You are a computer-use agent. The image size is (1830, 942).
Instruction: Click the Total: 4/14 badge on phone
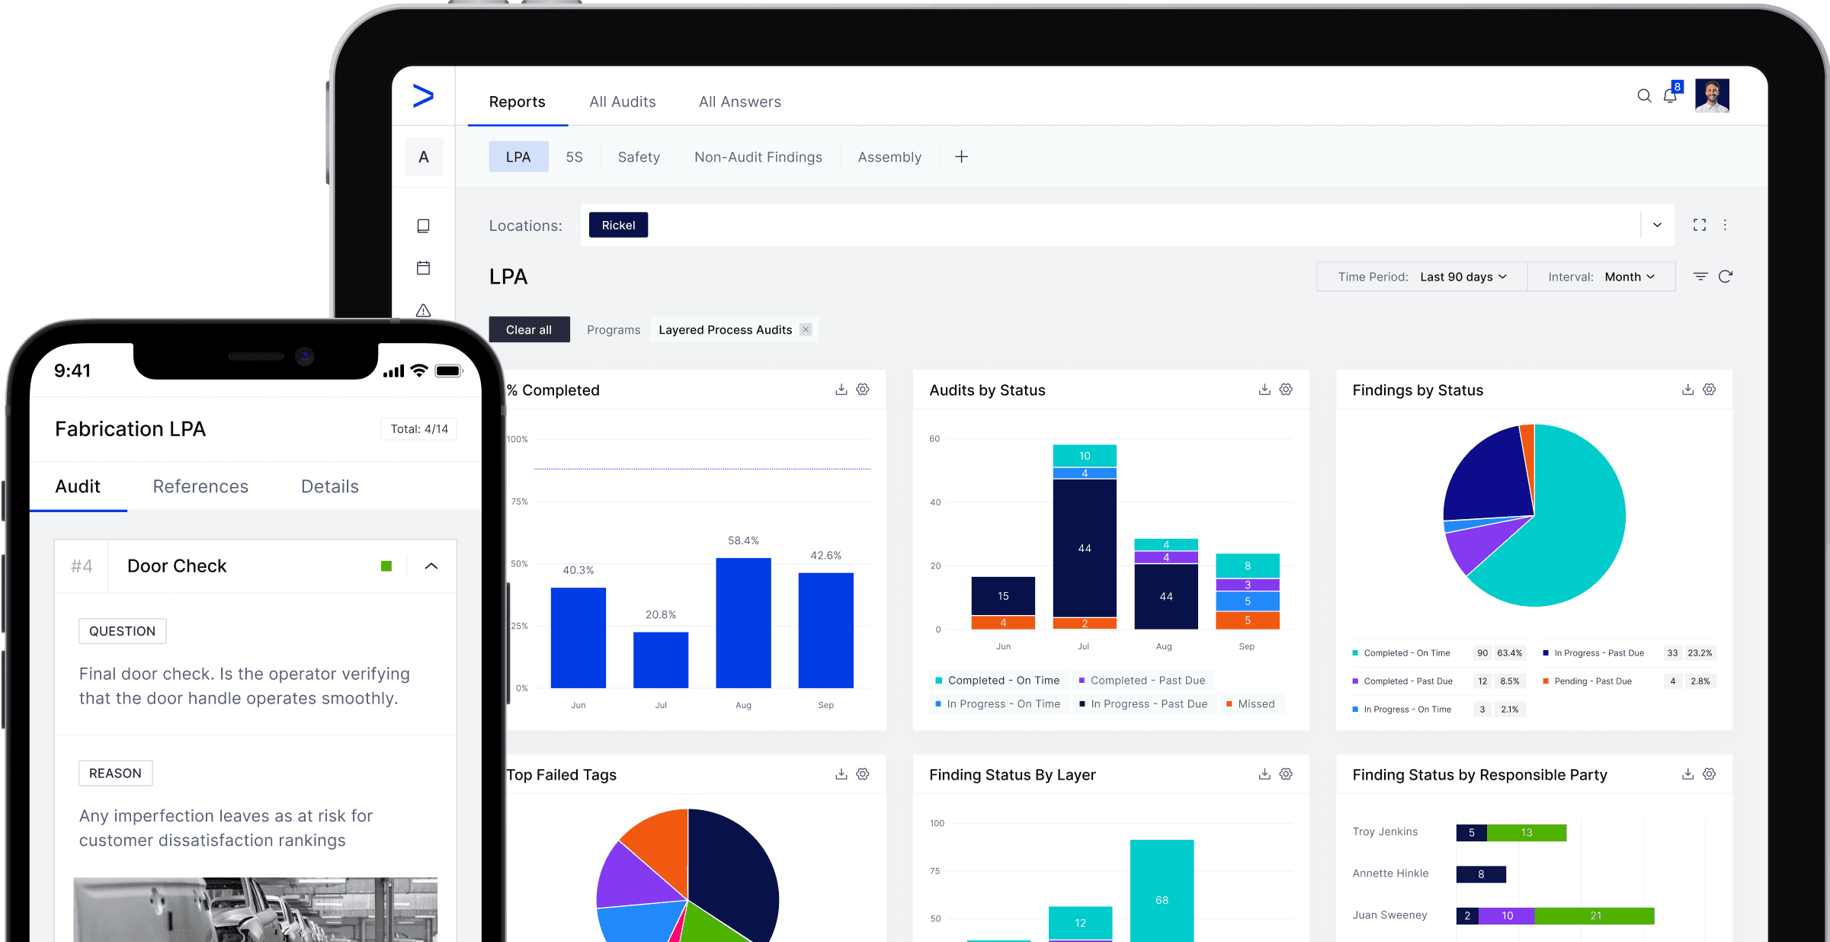(419, 428)
